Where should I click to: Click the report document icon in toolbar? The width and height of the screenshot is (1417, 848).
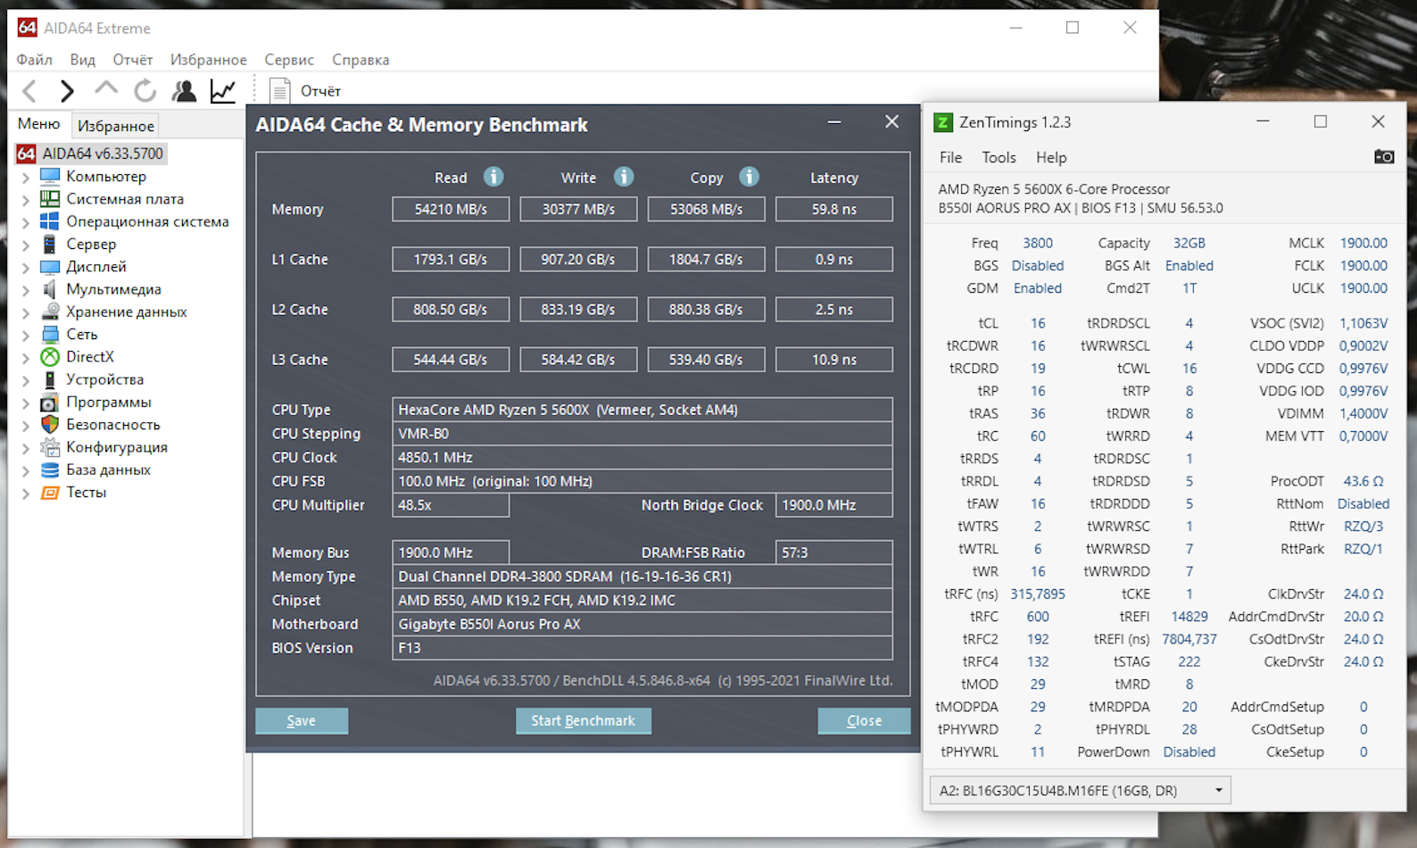coord(279,90)
